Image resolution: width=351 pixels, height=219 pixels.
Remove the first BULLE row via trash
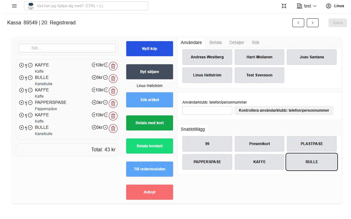click(113, 79)
